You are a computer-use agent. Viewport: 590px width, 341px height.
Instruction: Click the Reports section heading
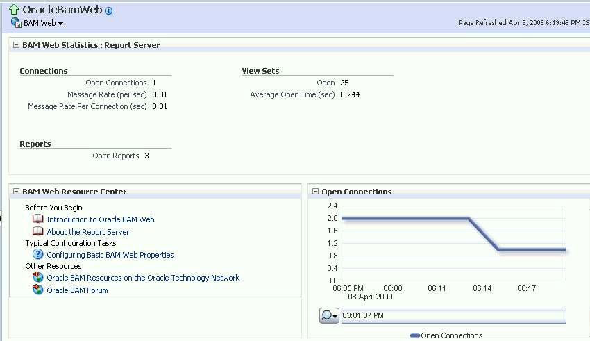click(x=35, y=144)
